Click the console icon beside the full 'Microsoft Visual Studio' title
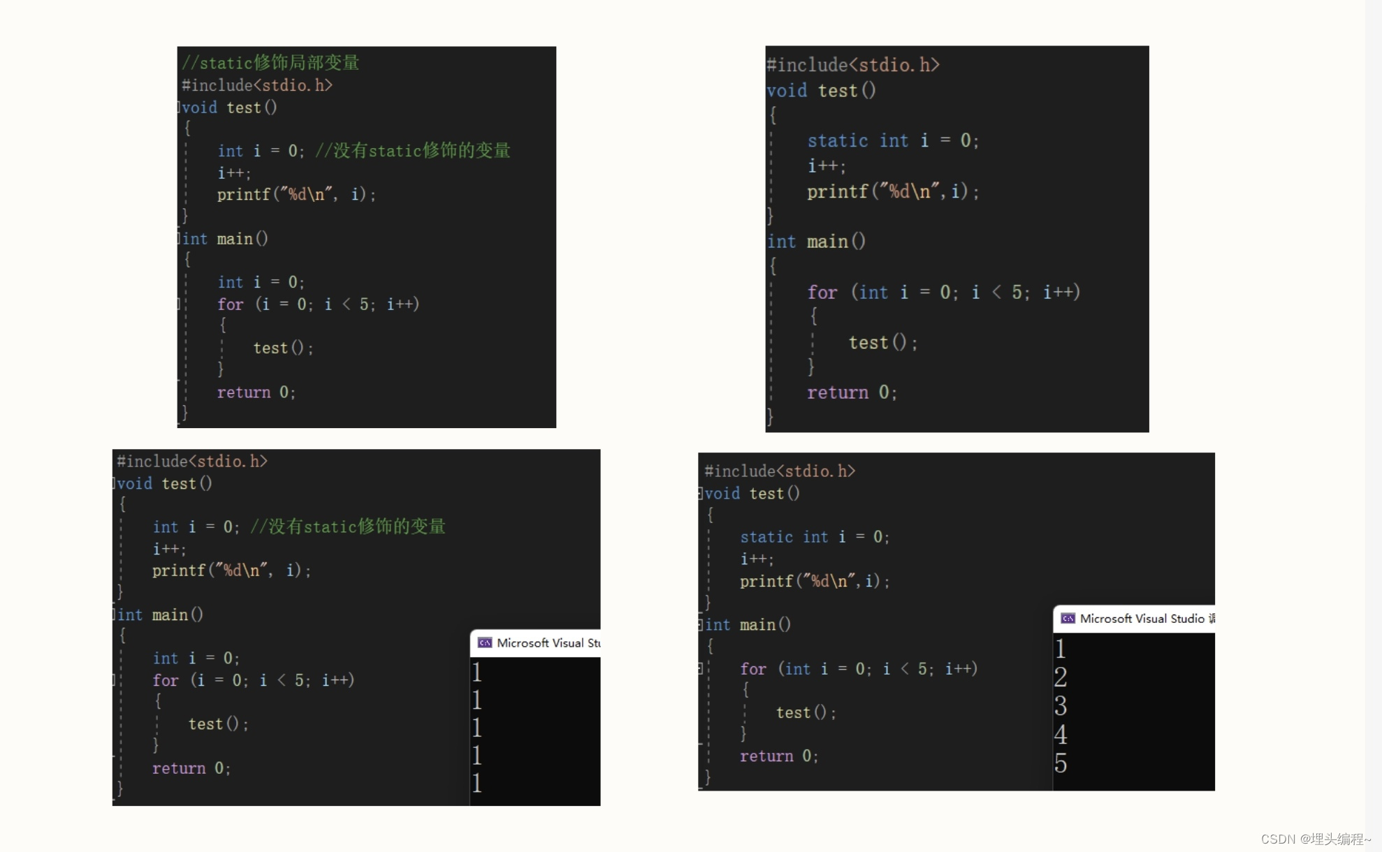This screenshot has height=852, width=1382. pyautogui.click(x=1068, y=619)
